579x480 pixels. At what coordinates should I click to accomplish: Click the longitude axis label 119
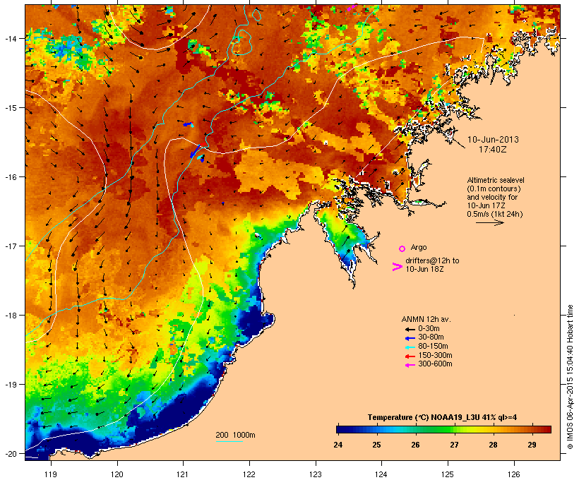point(51,474)
